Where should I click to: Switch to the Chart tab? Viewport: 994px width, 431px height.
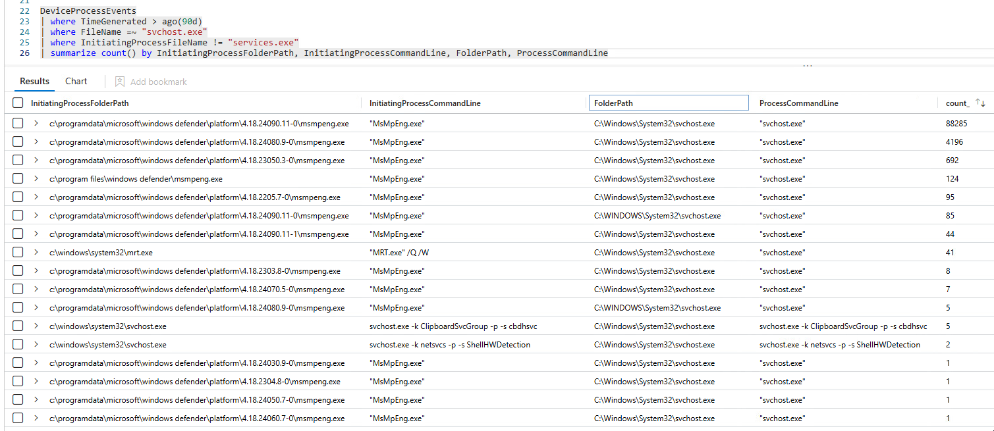pos(76,81)
